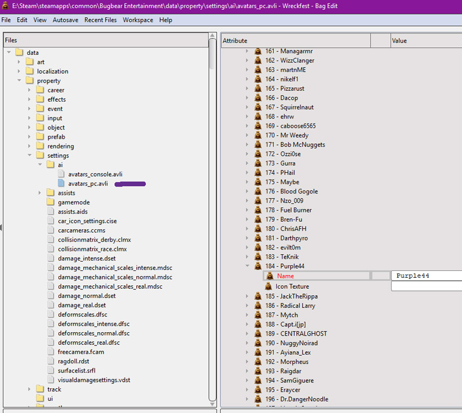This screenshot has height=413, width=462.
Task: Expand the assists folder node
Action: tap(40, 193)
